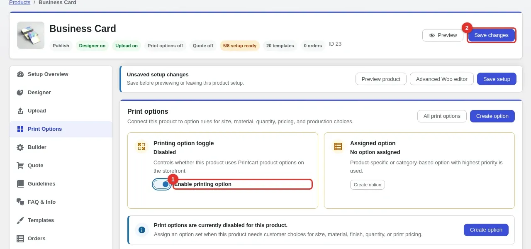Toggle the Enable printing option switch
The height and width of the screenshot is (249, 531).
tap(161, 184)
